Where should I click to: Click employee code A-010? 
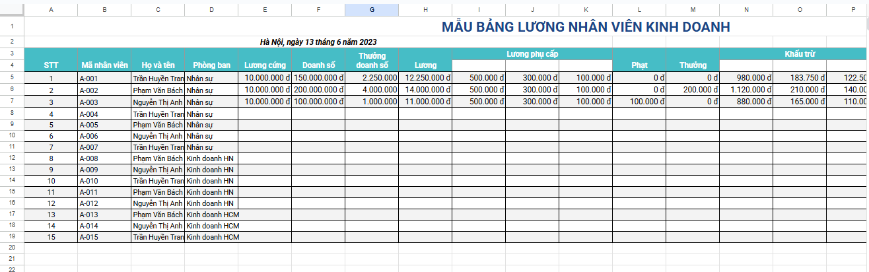click(x=104, y=180)
